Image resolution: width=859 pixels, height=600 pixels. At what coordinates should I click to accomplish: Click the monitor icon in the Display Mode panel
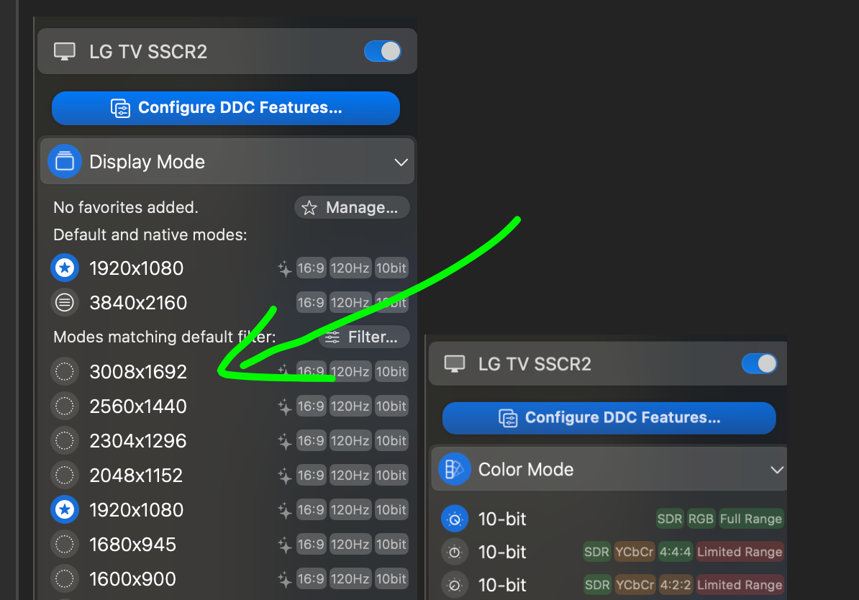point(65,52)
